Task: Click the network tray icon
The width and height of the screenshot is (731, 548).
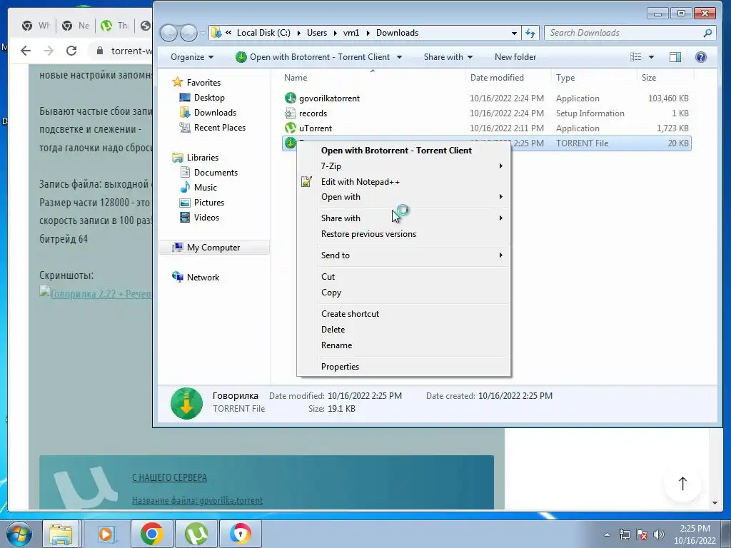Action: click(x=624, y=534)
